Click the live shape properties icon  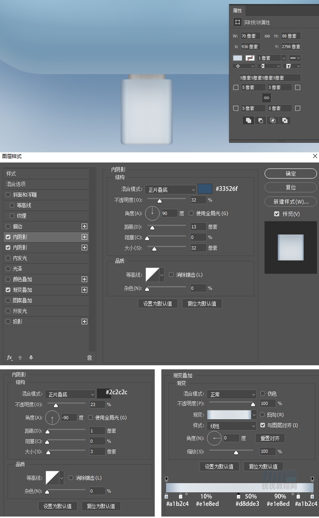[x=238, y=22]
